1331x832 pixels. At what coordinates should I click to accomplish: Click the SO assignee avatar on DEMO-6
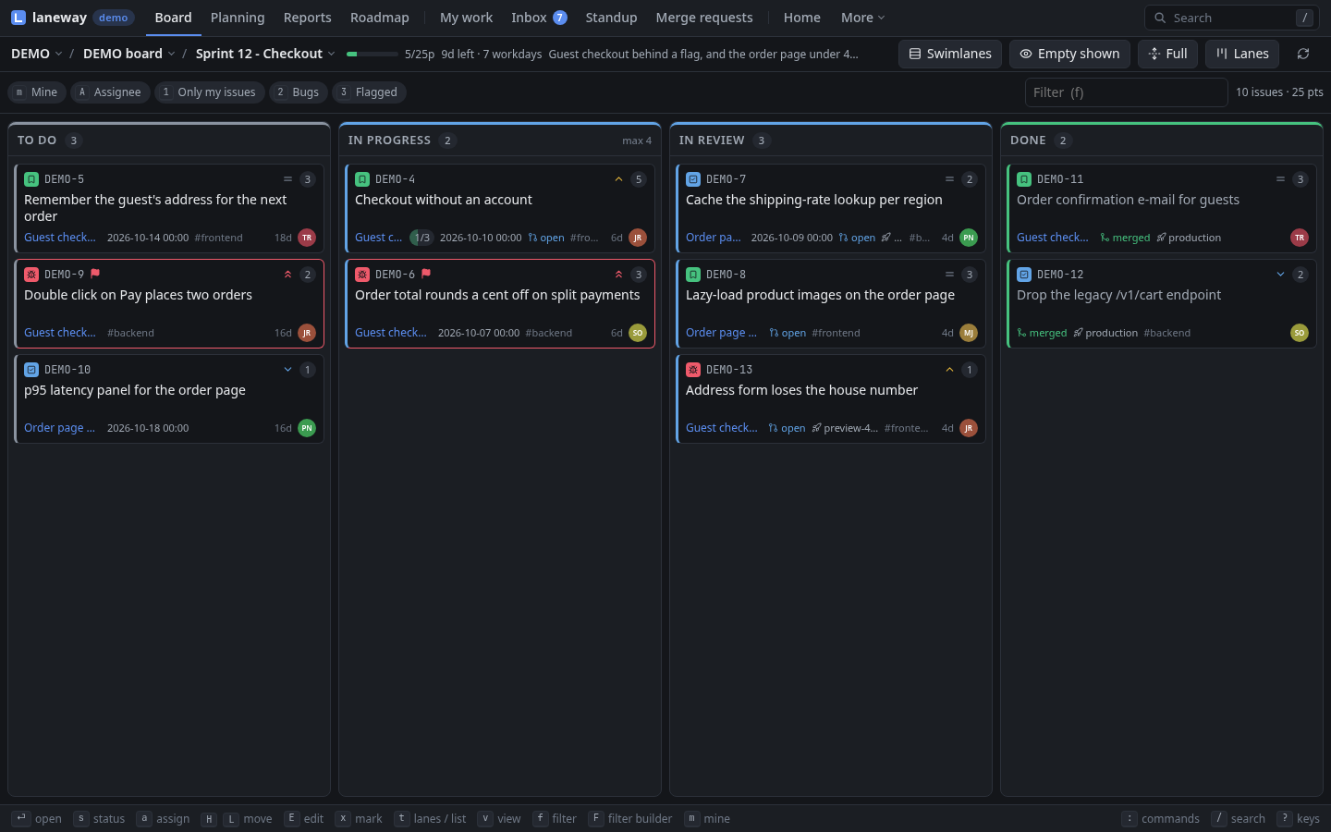point(638,333)
